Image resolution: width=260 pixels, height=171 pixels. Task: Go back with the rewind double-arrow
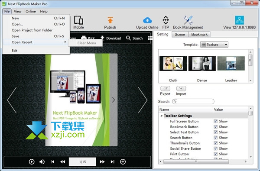point(63,162)
